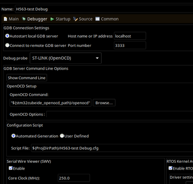Select Automated Generation radio button
193x184 pixels.
(x=14, y=136)
